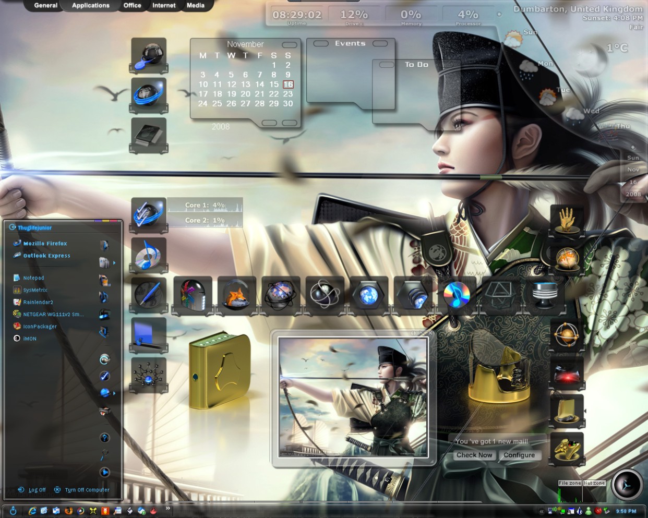Click the File zone meter label
Screen dimensions: 648x518
(570, 483)
